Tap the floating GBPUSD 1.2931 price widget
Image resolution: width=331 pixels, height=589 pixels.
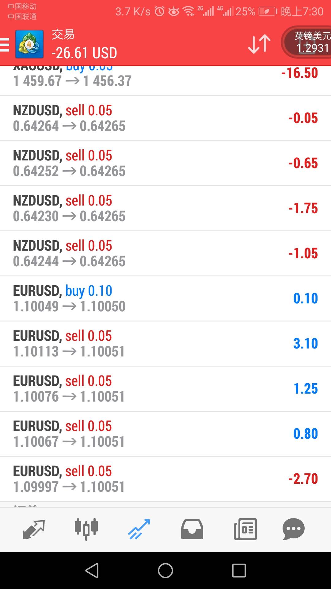point(308,42)
